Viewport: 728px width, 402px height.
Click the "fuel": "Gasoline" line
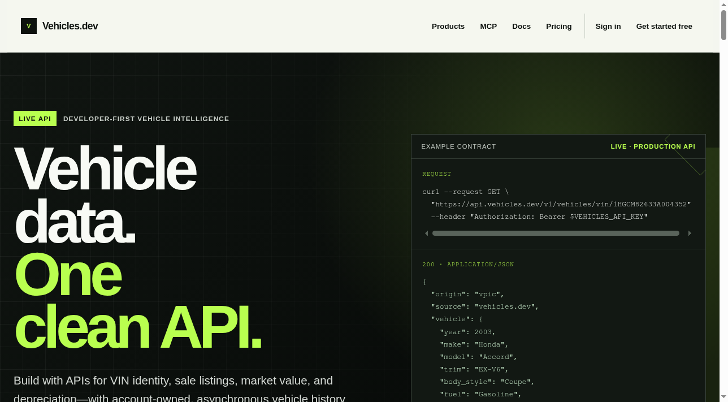pos(481,394)
